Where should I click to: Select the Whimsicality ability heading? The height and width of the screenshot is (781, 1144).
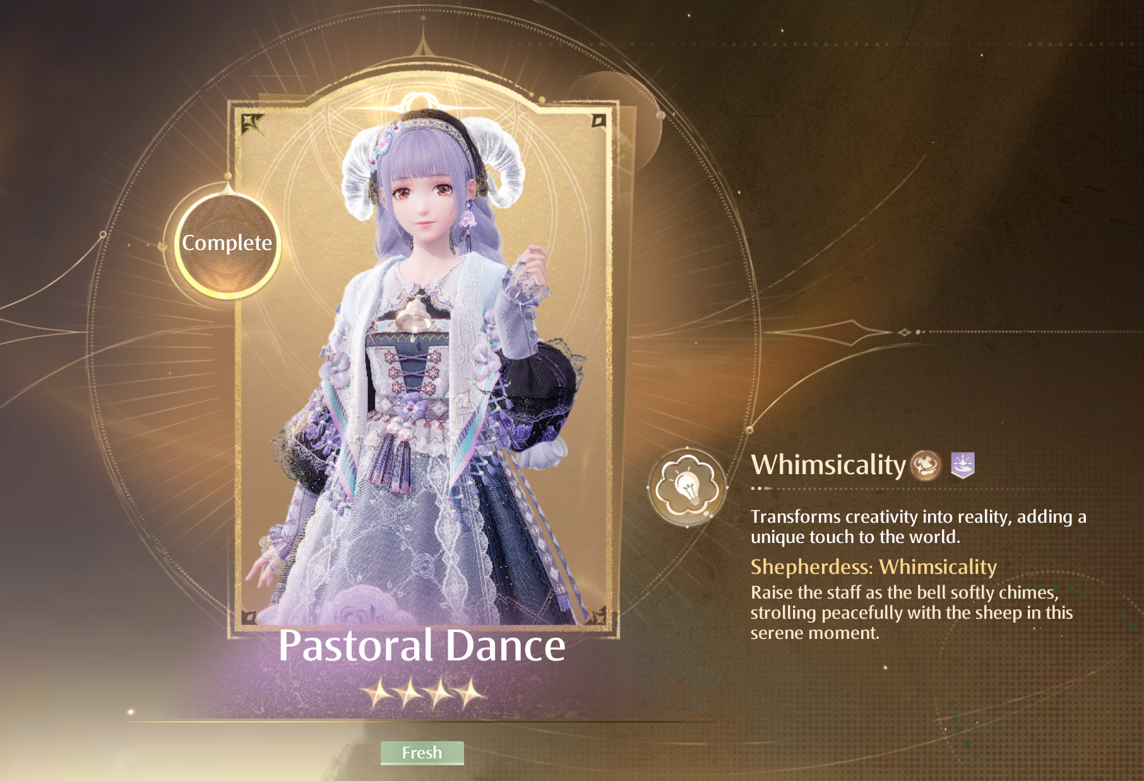click(828, 465)
